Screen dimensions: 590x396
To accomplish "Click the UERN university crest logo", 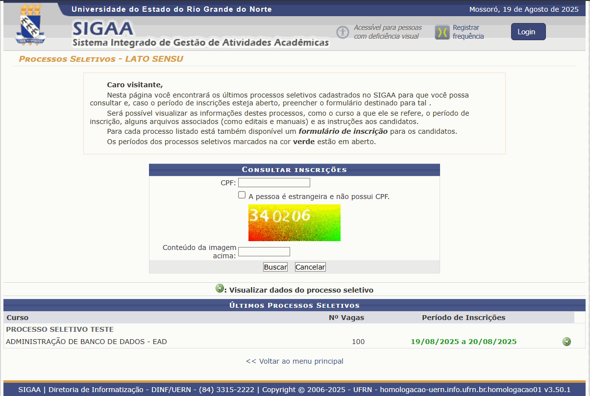I will pyautogui.click(x=30, y=25).
